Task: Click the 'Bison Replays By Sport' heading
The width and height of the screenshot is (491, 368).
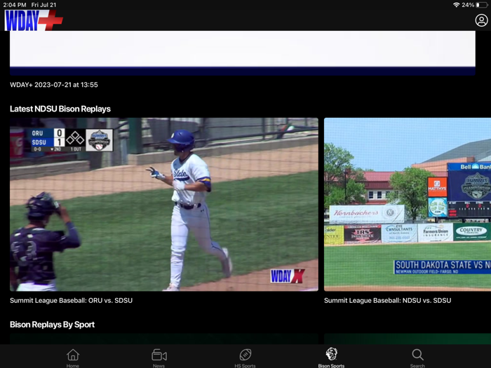Action: point(53,325)
